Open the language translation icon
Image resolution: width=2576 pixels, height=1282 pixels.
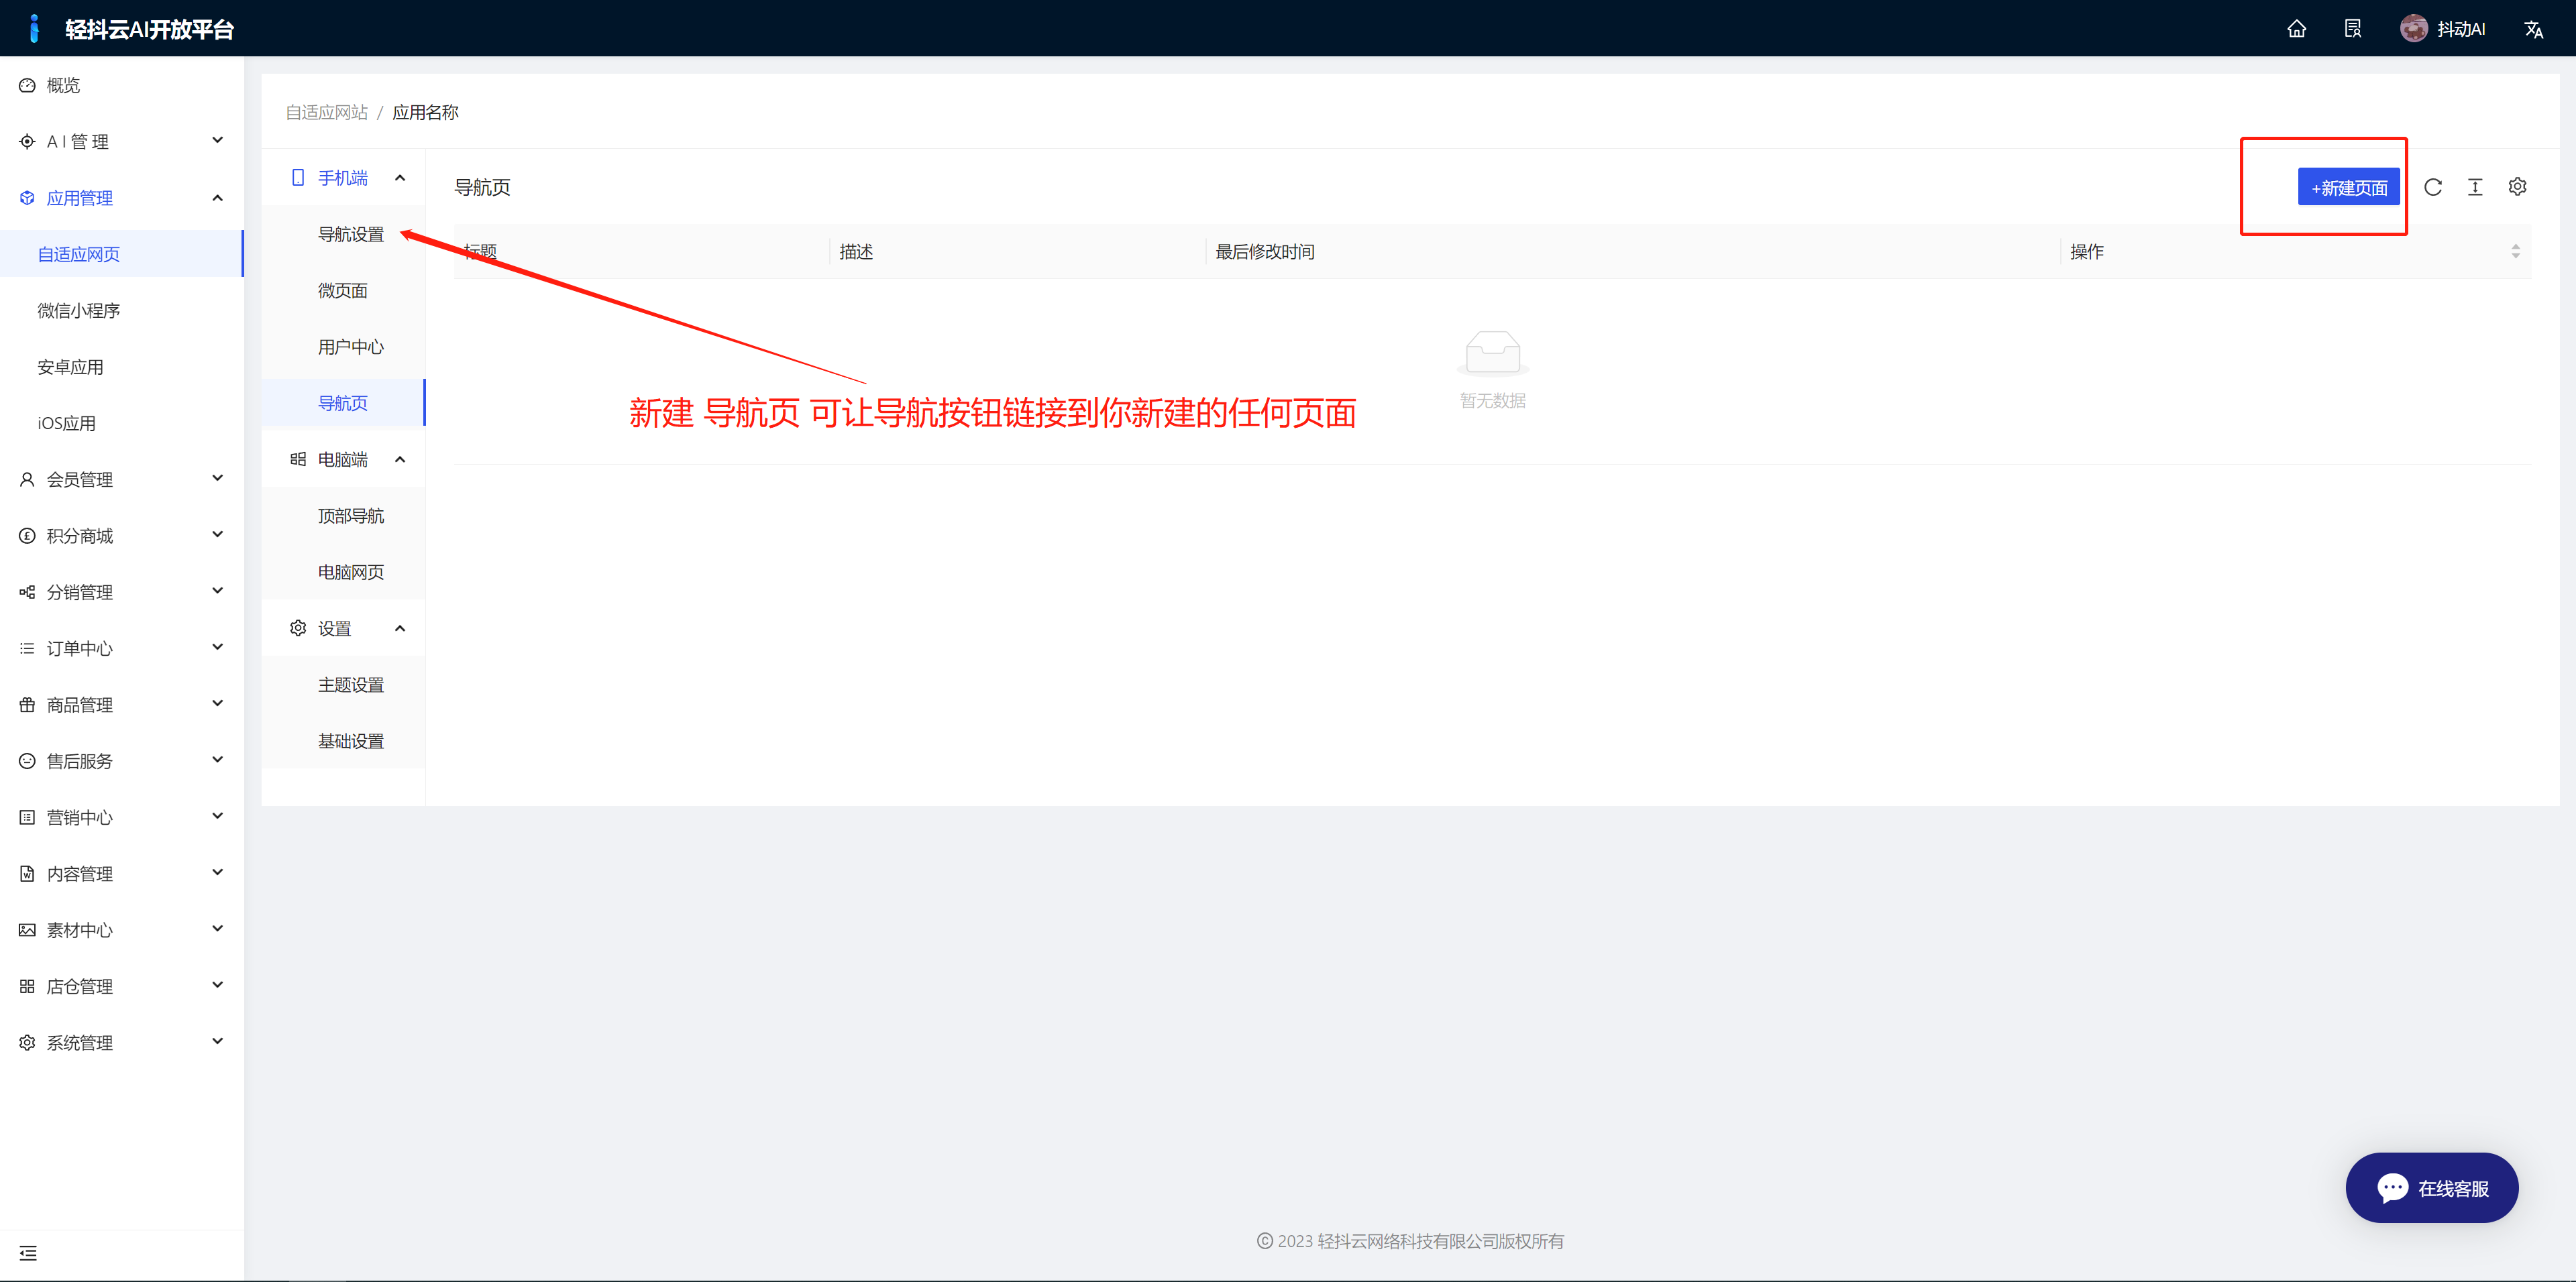2533,29
